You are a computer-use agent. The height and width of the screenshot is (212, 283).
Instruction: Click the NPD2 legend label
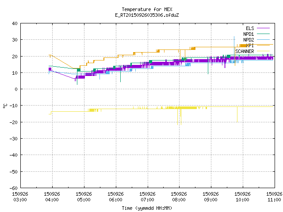pos(249,40)
